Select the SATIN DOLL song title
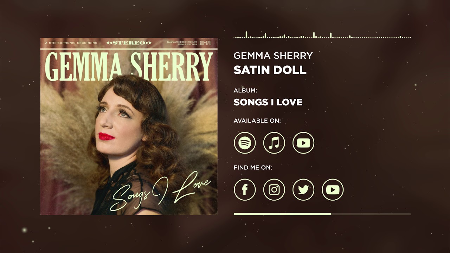Image resolution: width=450 pixels, height=253 pixels. (x=270, y=70)
